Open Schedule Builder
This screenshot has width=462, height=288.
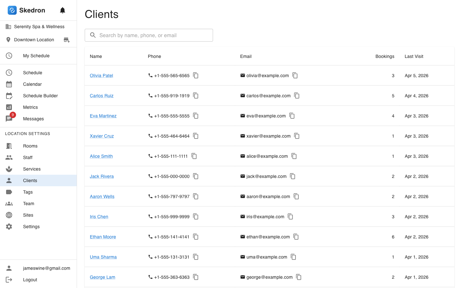(x=38, y=96)
